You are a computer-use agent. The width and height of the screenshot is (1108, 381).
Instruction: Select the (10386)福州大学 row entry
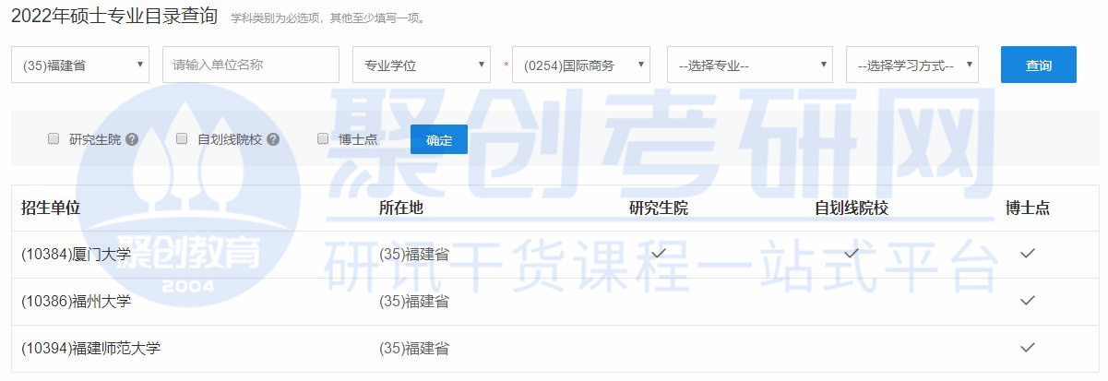76,302
